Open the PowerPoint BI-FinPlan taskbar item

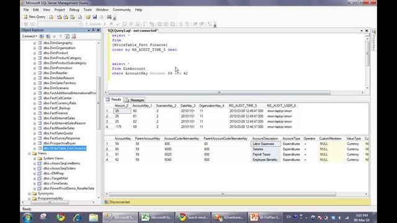click(265, 217)
